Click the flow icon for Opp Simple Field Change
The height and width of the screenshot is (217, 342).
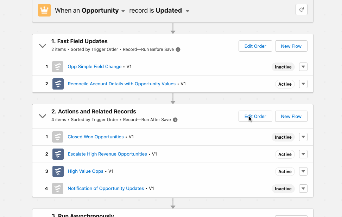58,67
